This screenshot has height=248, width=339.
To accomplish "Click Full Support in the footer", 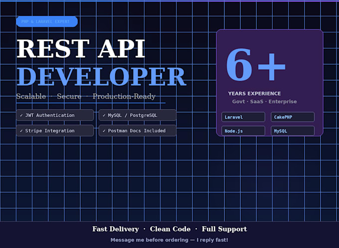I will click(x=224, y=229).
